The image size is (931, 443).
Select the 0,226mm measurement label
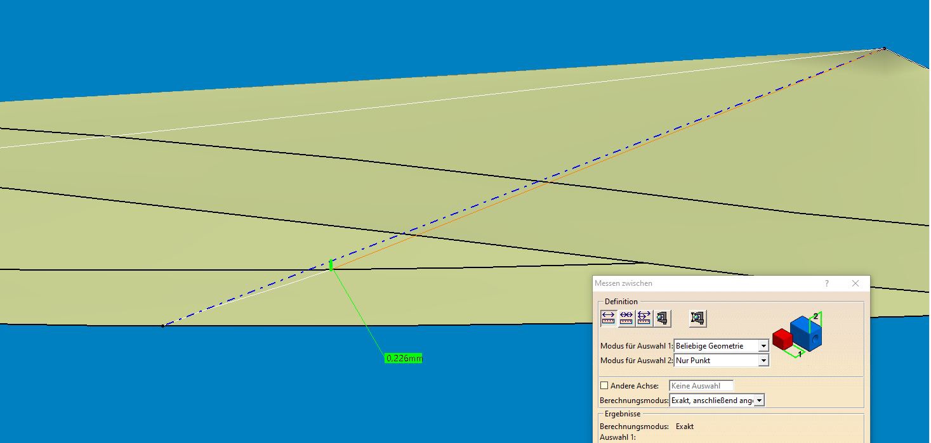tap(404, 359)
